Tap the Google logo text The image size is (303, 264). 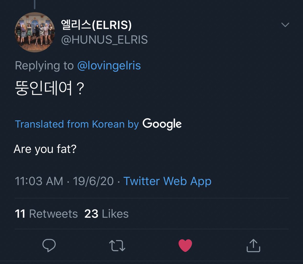coord(162,124)
